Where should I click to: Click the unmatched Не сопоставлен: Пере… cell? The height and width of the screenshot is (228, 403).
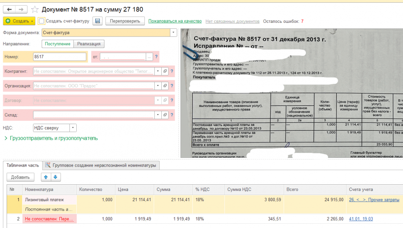[x=49, y=219]
